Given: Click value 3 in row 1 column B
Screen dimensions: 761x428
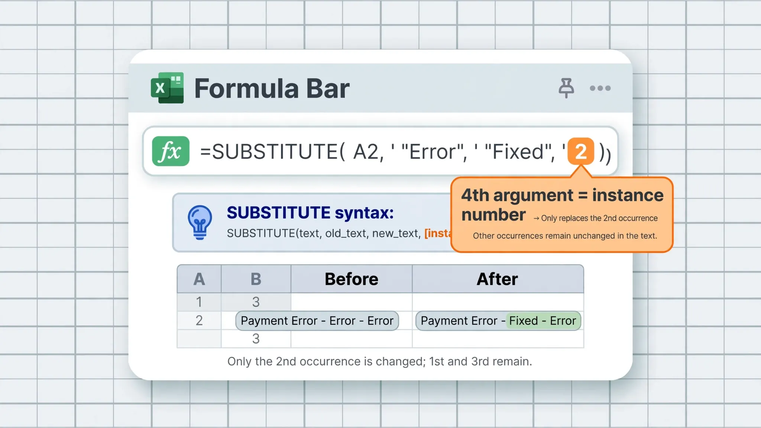Looking at the screenshot, I should pyautogui.click(x=256, y=302).
